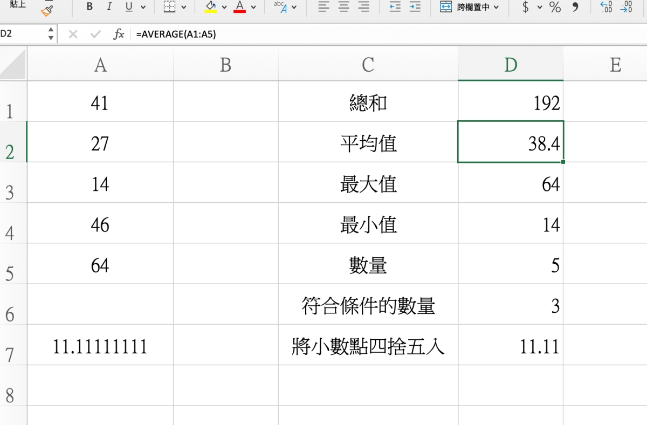Select the 將小數點四捨五入 label cell
Screen dimensions: 647x425
[x=368, y=345]
